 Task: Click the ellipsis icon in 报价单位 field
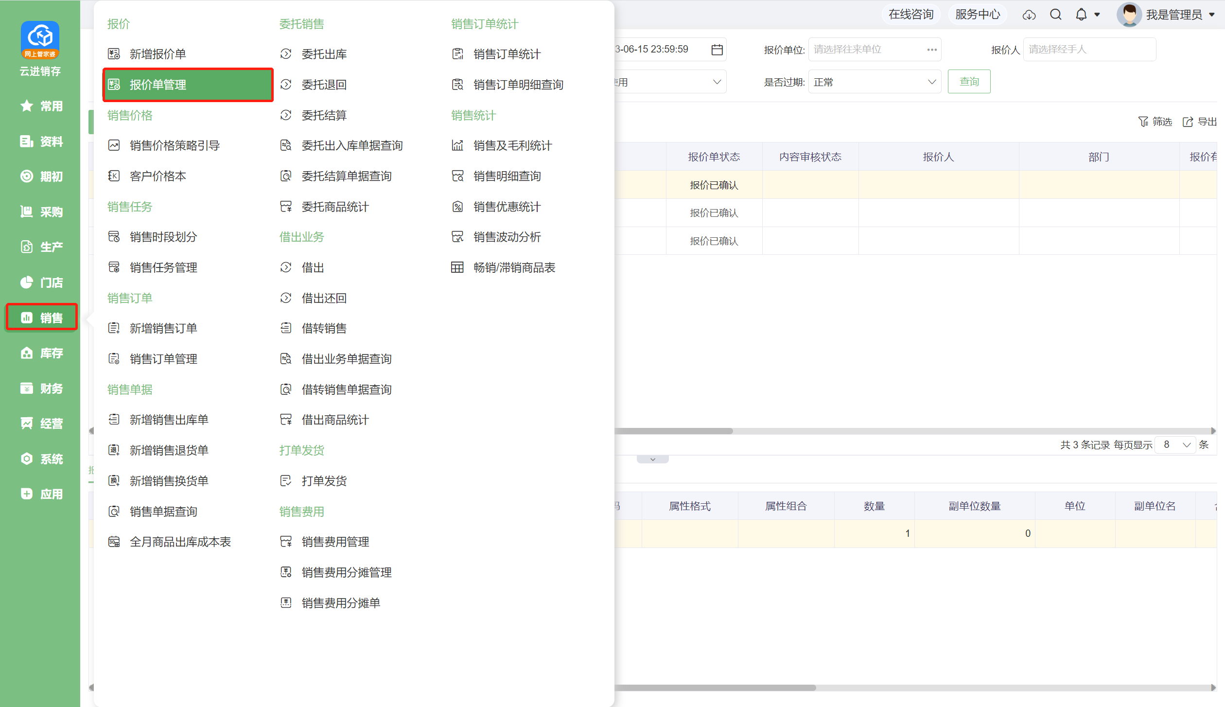931,50
